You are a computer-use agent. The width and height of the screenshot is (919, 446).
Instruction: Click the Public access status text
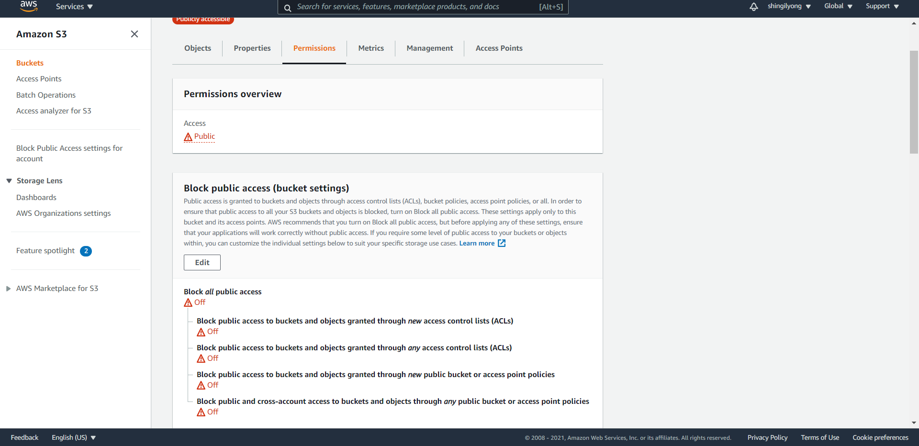click(204, 136)
